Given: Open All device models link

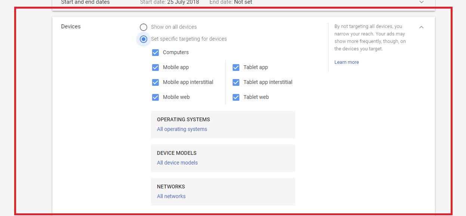Looking at the screenshot, I should [x=177, y=163].
